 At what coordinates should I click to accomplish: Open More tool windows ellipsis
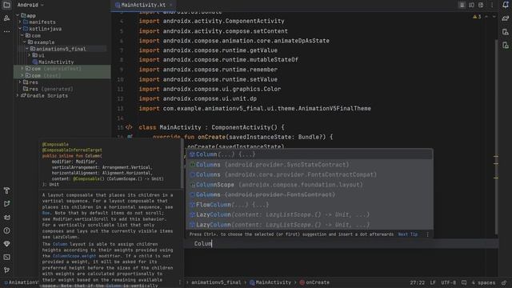[6, 32]
